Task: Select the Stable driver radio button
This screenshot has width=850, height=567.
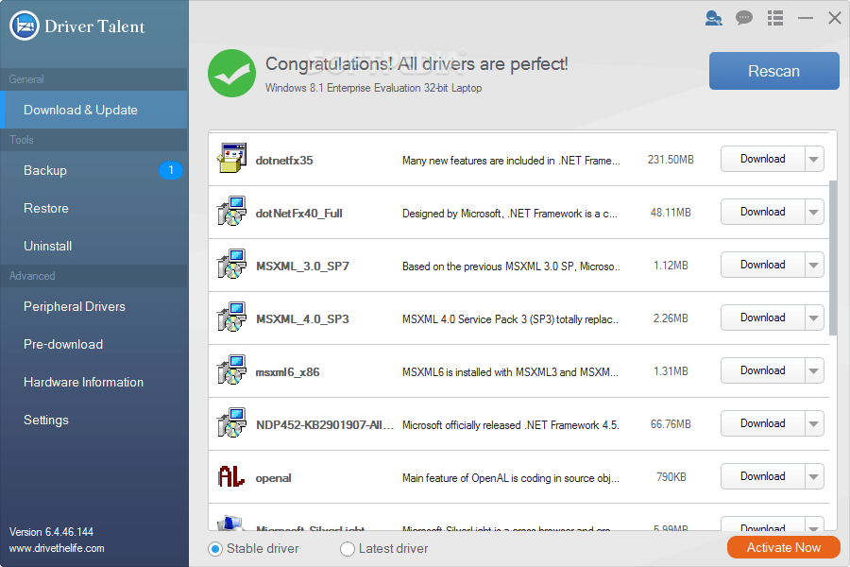Action: pos(215,549)
